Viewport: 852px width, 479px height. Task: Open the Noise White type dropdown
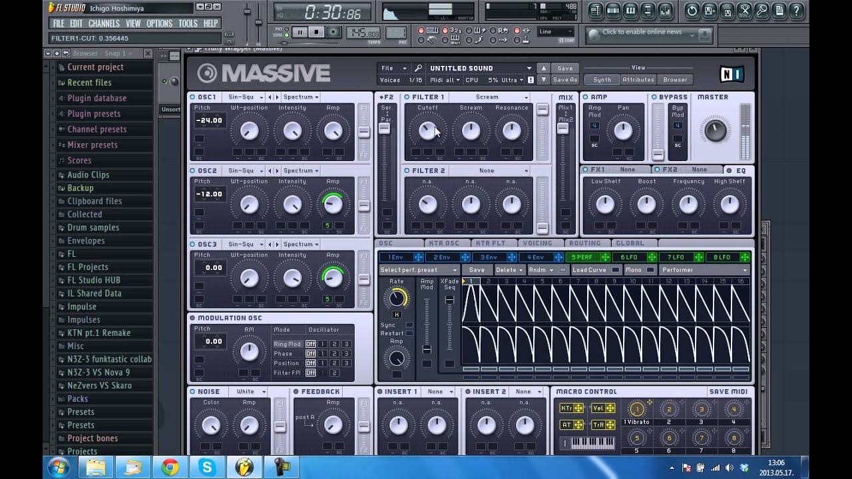pos(248,392)
